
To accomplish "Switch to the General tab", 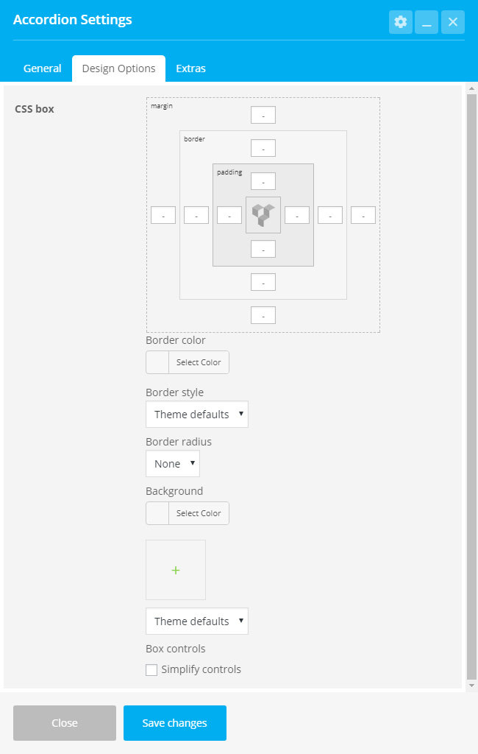I will tap(42, 68).
